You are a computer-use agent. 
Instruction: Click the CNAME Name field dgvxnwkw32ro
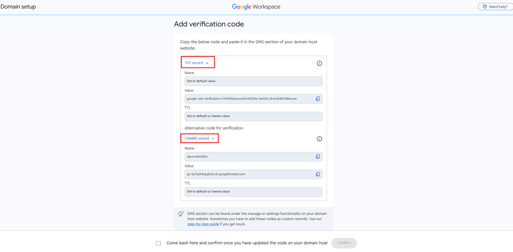point(248,157)
